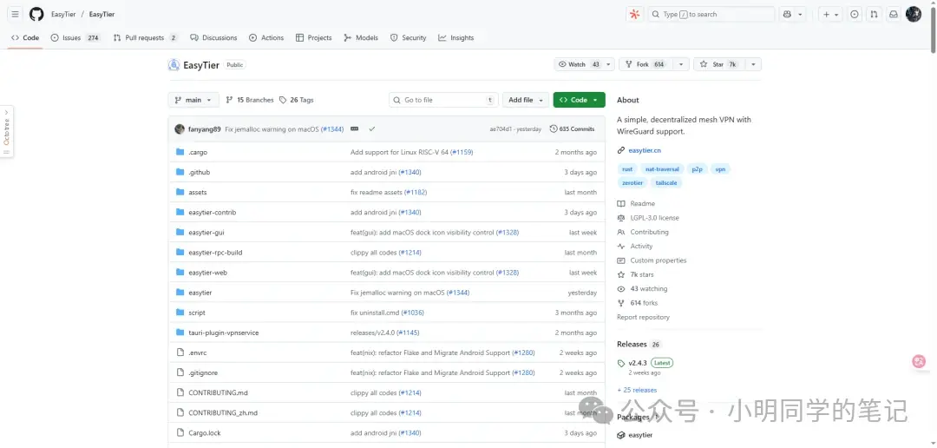Image resolution: width=937 pixels, height=448 pixels.
Task: Open the easytier-gui folder
Action: tap(206, 232)
